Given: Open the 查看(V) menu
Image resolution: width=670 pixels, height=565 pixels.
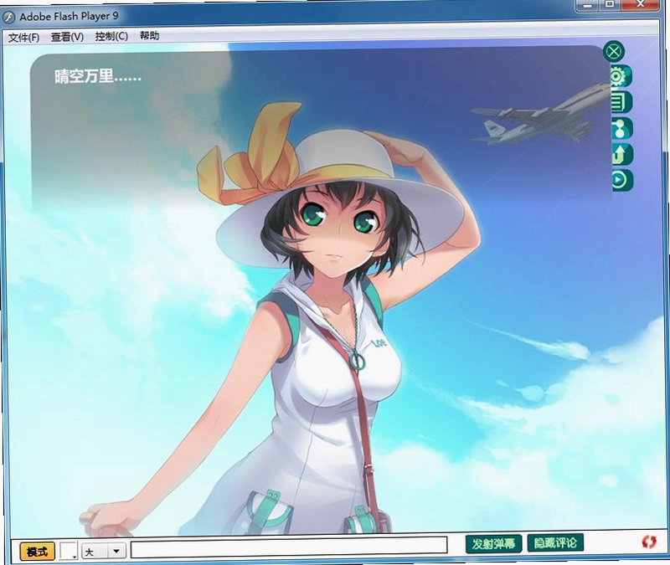Looking at the screenshot, I should 68,37.
